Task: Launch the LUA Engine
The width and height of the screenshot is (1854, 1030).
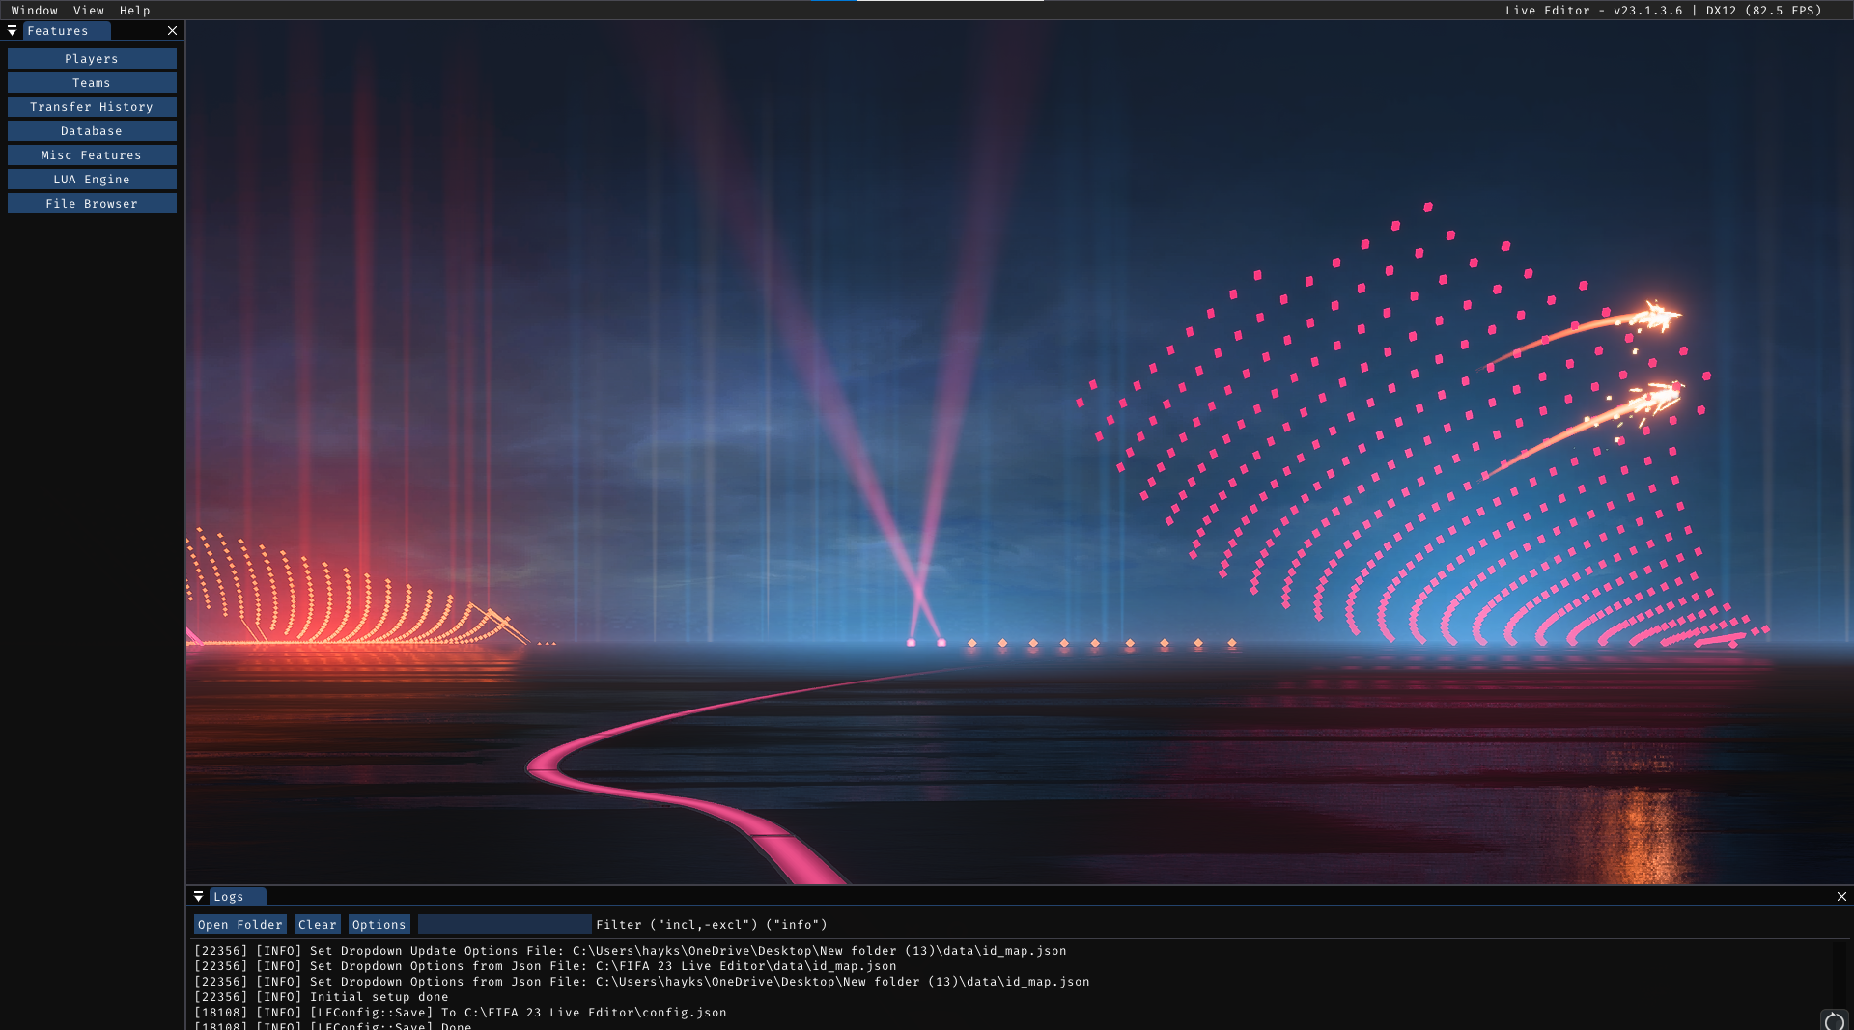Action: (x=92, y=180)
